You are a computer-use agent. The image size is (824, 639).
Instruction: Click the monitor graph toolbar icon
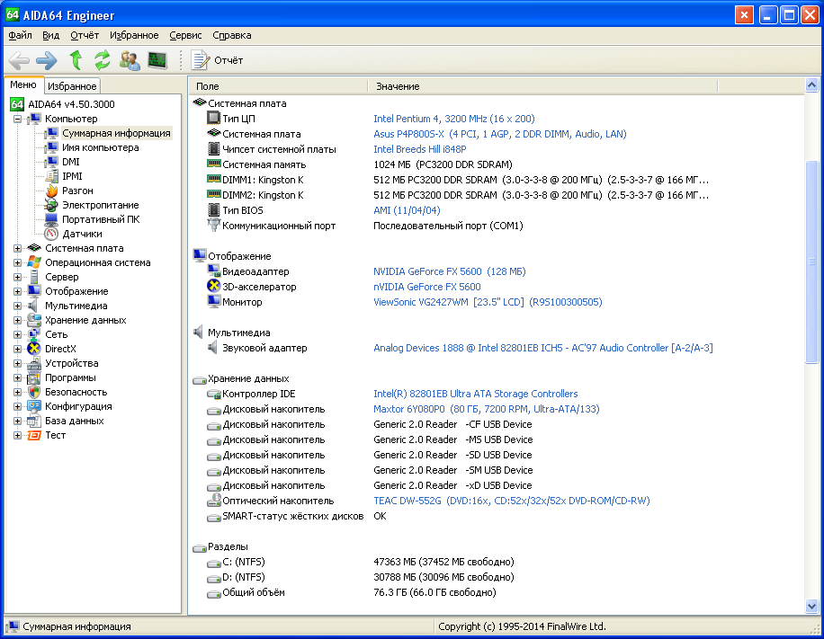(x=157, y=60)
